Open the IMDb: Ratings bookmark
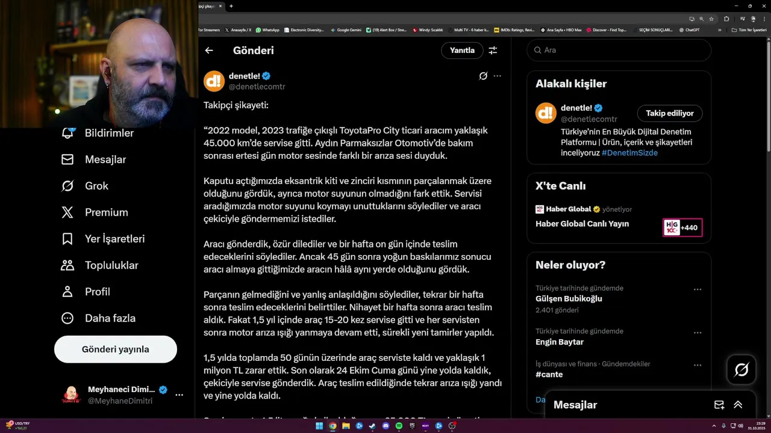The height and width of the screenshot is (433, 771). click(514, 29)
